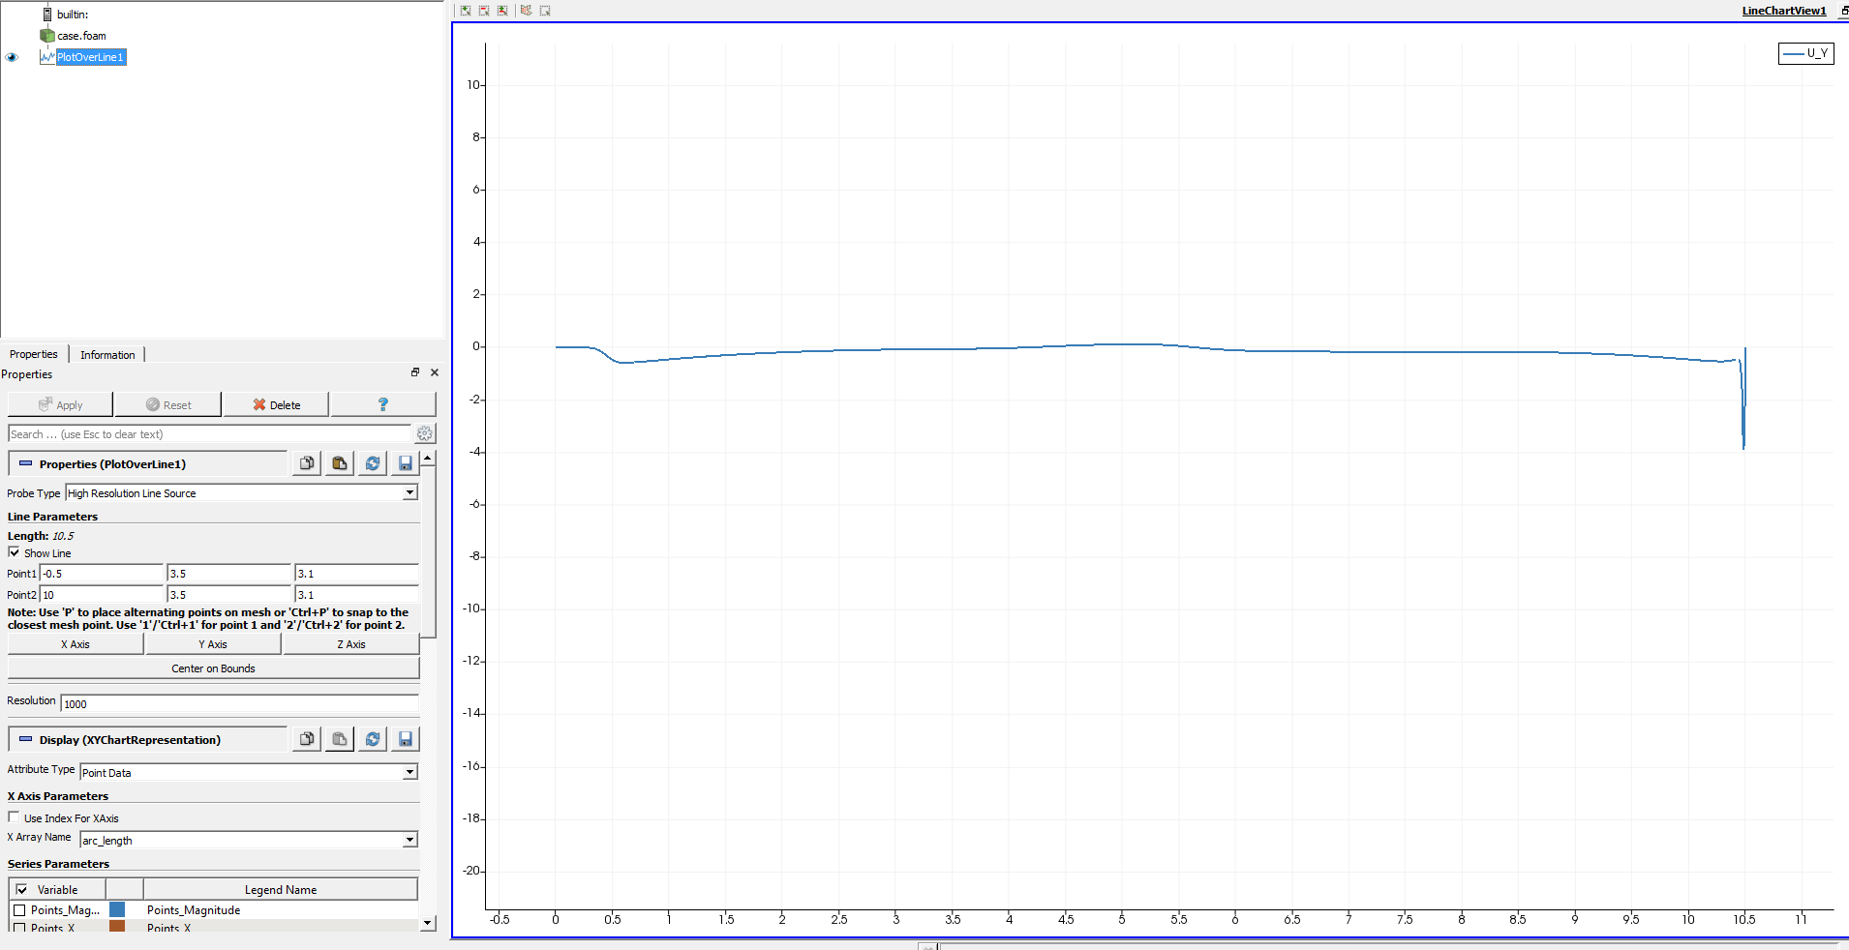The height and width of the screenshot is (950, 1849).
Task: Click the builtin server icon
Action: point(47,15)
